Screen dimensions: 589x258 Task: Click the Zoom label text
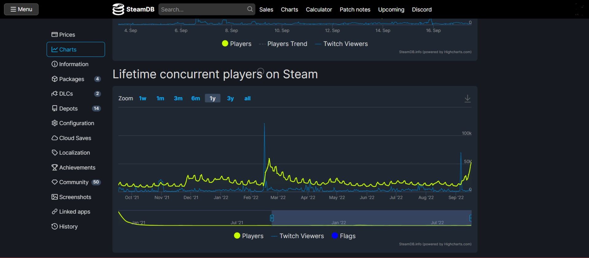tap(125, 98)
